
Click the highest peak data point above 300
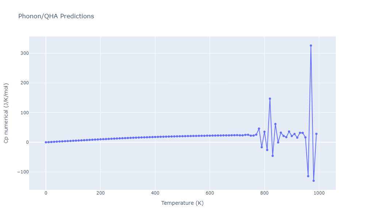[311, 46]
